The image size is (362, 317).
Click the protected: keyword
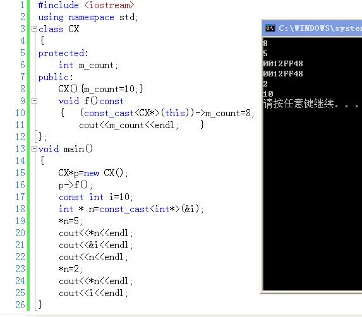[63, 53]
